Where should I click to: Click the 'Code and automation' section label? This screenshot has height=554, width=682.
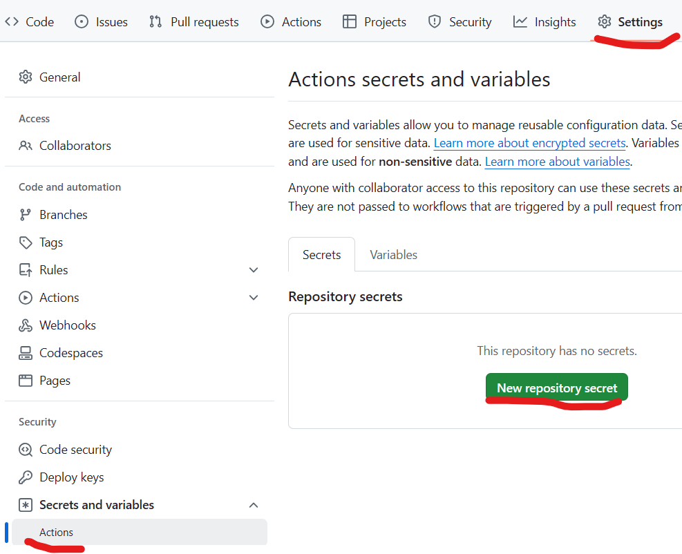pos(70,187)
